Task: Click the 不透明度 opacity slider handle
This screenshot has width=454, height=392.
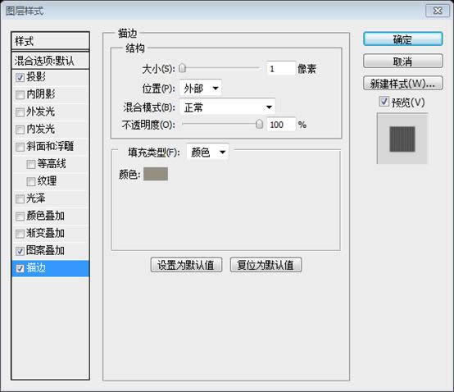Action: pos(260,125)
